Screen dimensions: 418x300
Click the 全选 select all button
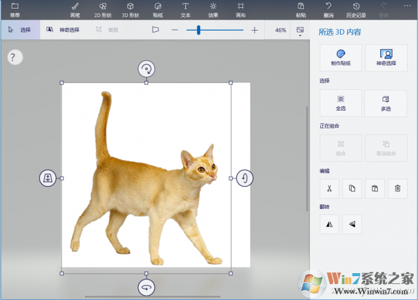pyautogui.click(x=341, y=103)
